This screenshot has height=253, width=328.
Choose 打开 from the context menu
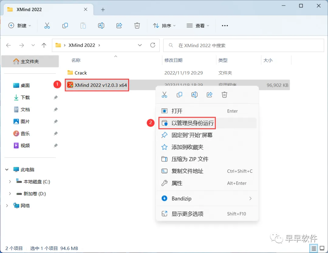(x=207, y=111)
